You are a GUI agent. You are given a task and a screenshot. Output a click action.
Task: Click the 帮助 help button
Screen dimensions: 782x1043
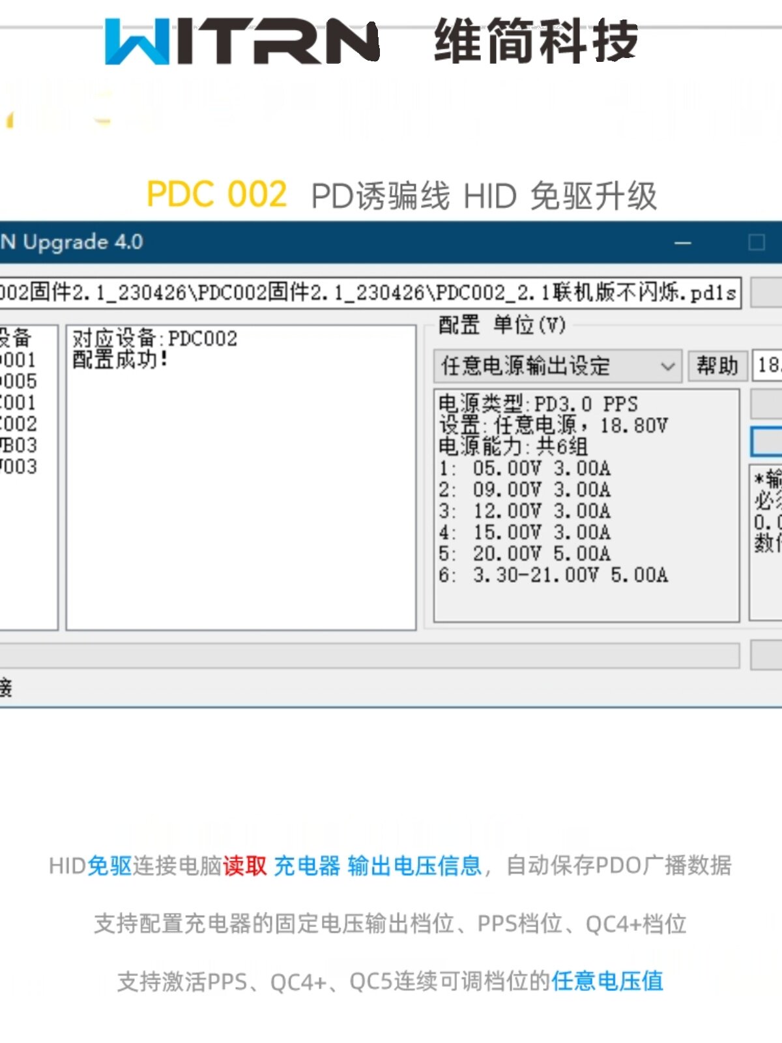(x=717, y=366)
